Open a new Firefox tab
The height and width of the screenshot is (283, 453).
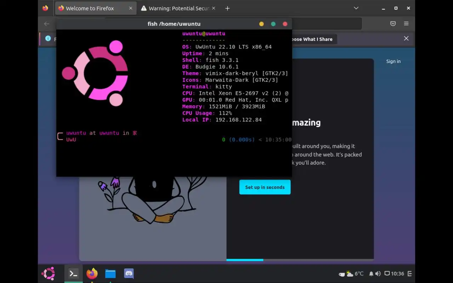[x=228, y=8]
